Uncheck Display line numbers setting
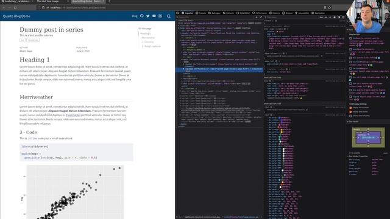 pos(350,108)
